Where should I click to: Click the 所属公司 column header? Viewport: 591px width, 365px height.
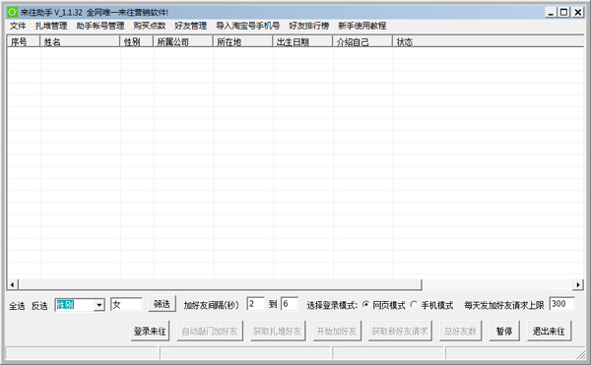click(183, 41)
